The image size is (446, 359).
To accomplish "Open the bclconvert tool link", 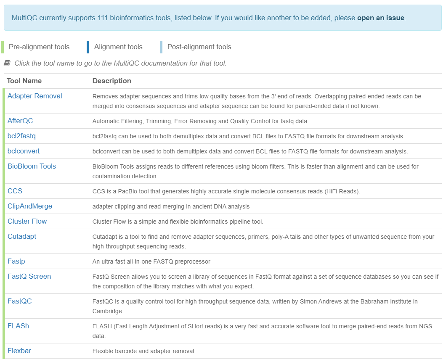I will tap(24, 151).
